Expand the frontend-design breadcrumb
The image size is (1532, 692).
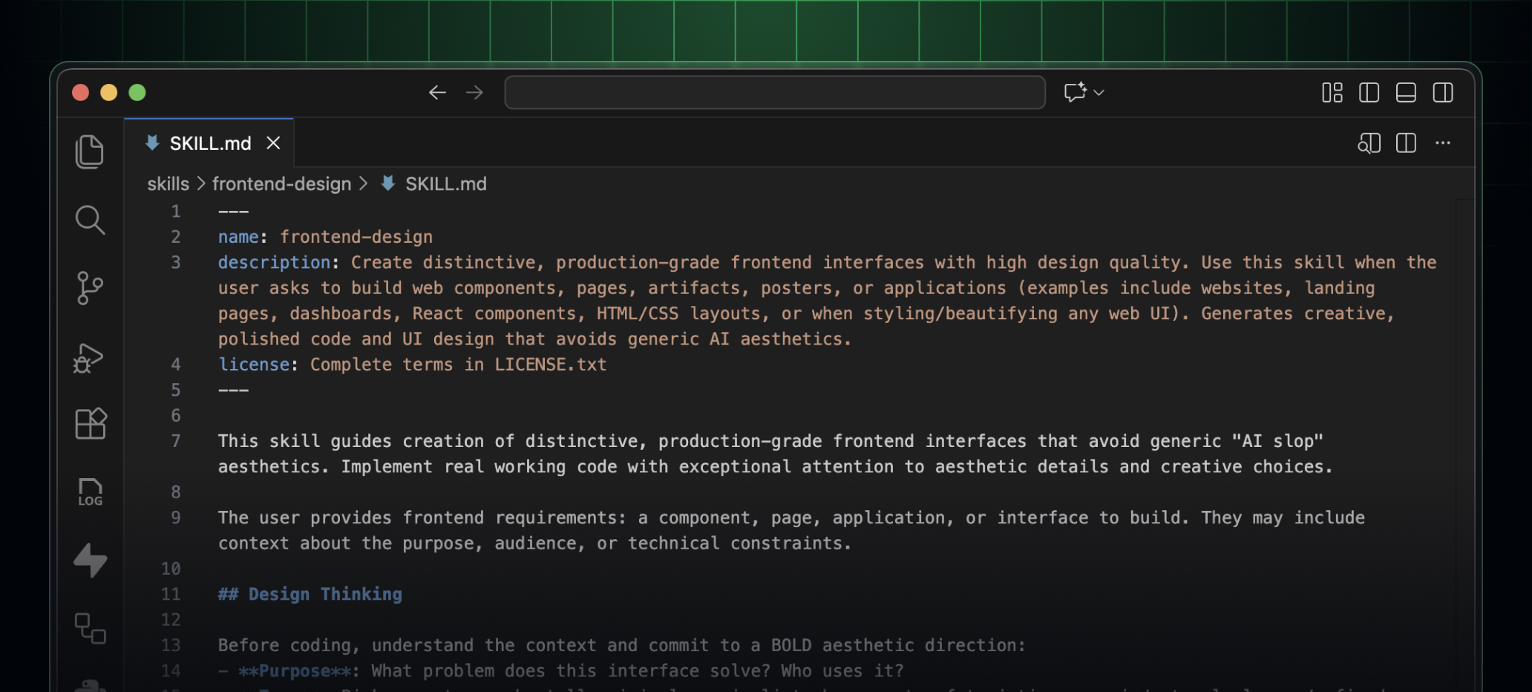(x=281, y=183)
